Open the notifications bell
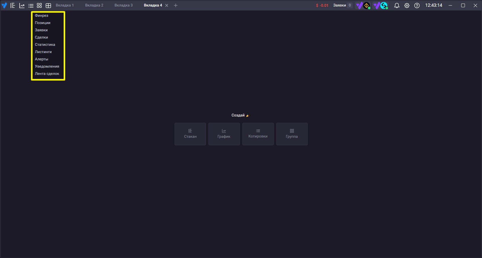 coord(397,5)
